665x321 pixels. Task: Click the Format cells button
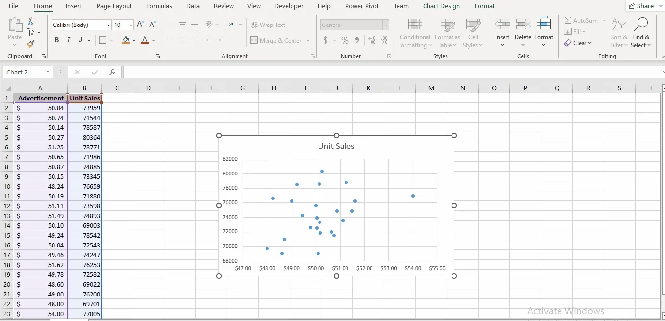click(544, 33)
